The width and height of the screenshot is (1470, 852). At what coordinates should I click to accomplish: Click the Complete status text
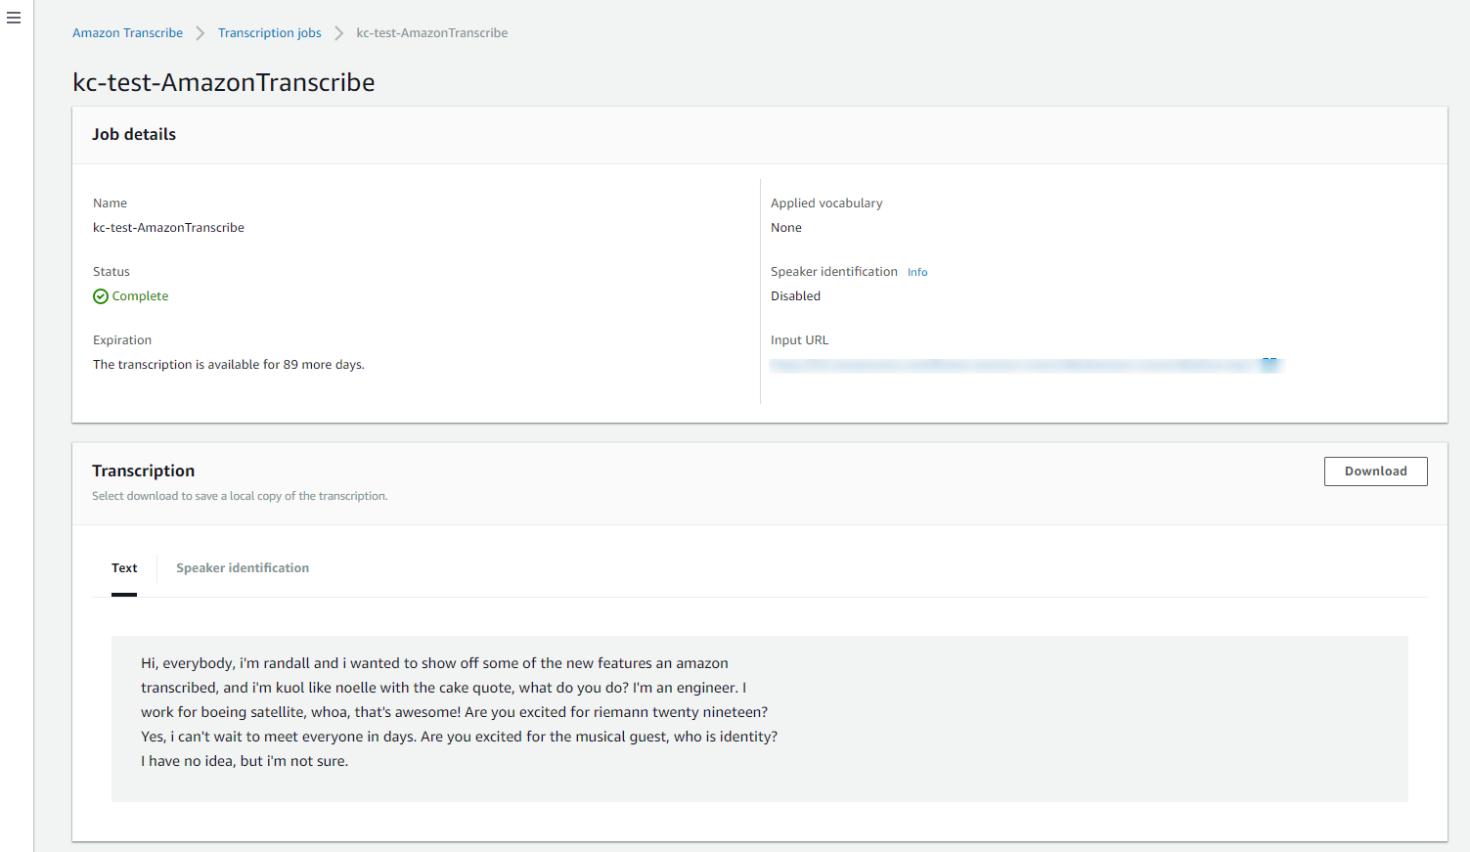pos(140,296)
